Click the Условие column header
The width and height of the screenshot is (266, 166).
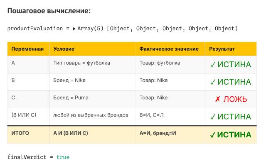pyautogui.click(x=64, y=49)
